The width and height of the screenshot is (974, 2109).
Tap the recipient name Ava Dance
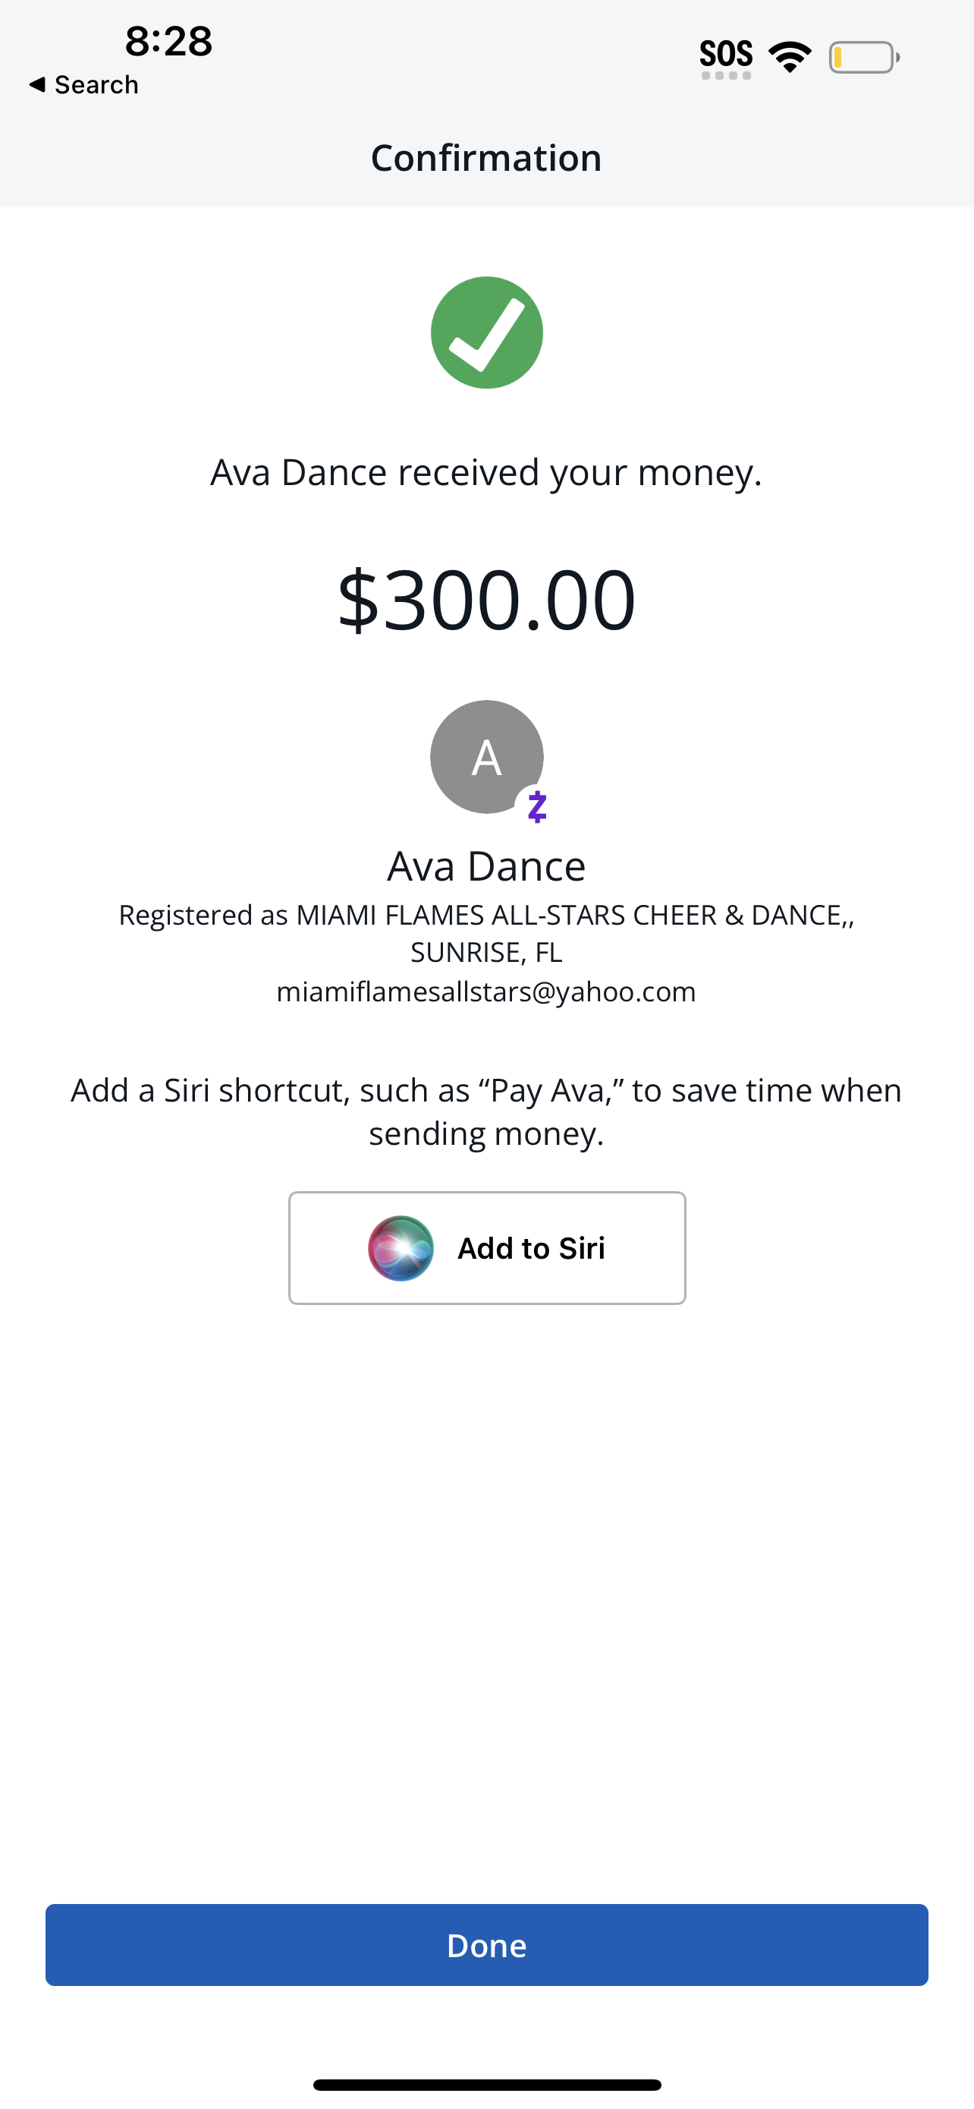click(486, 865)
